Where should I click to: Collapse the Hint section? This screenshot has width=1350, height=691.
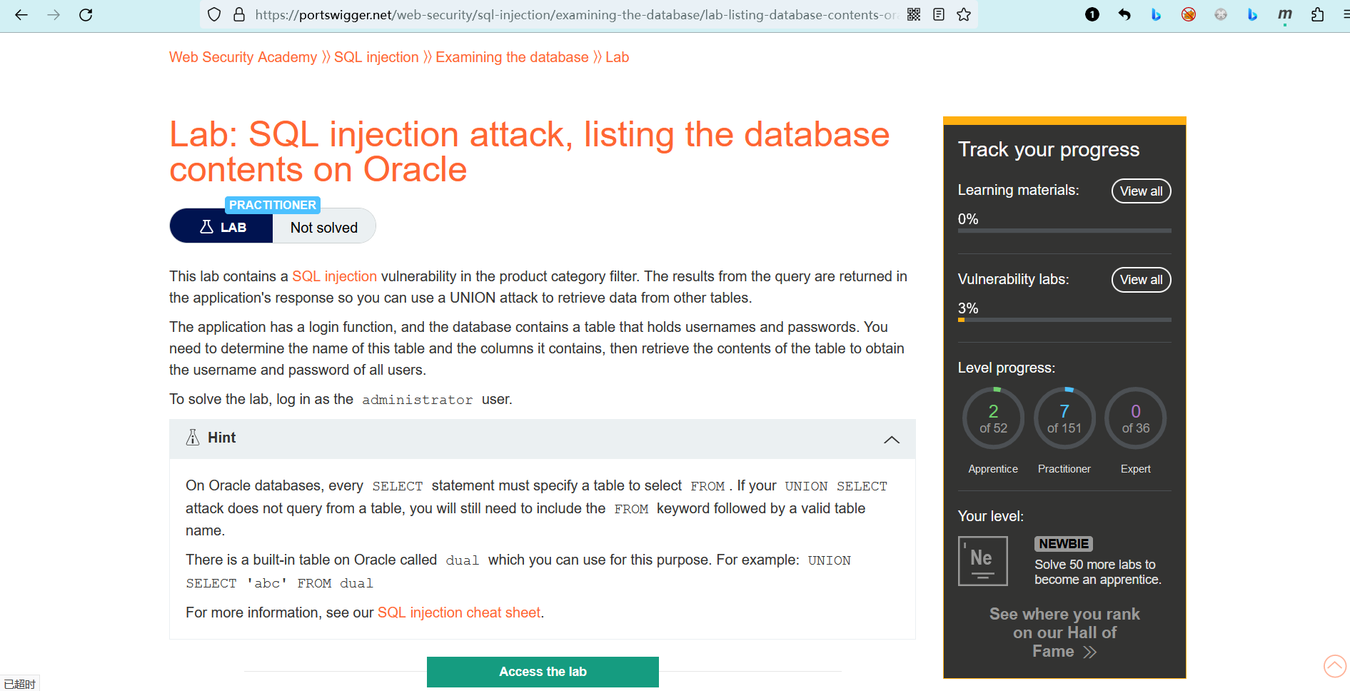(x=891, y=439)
